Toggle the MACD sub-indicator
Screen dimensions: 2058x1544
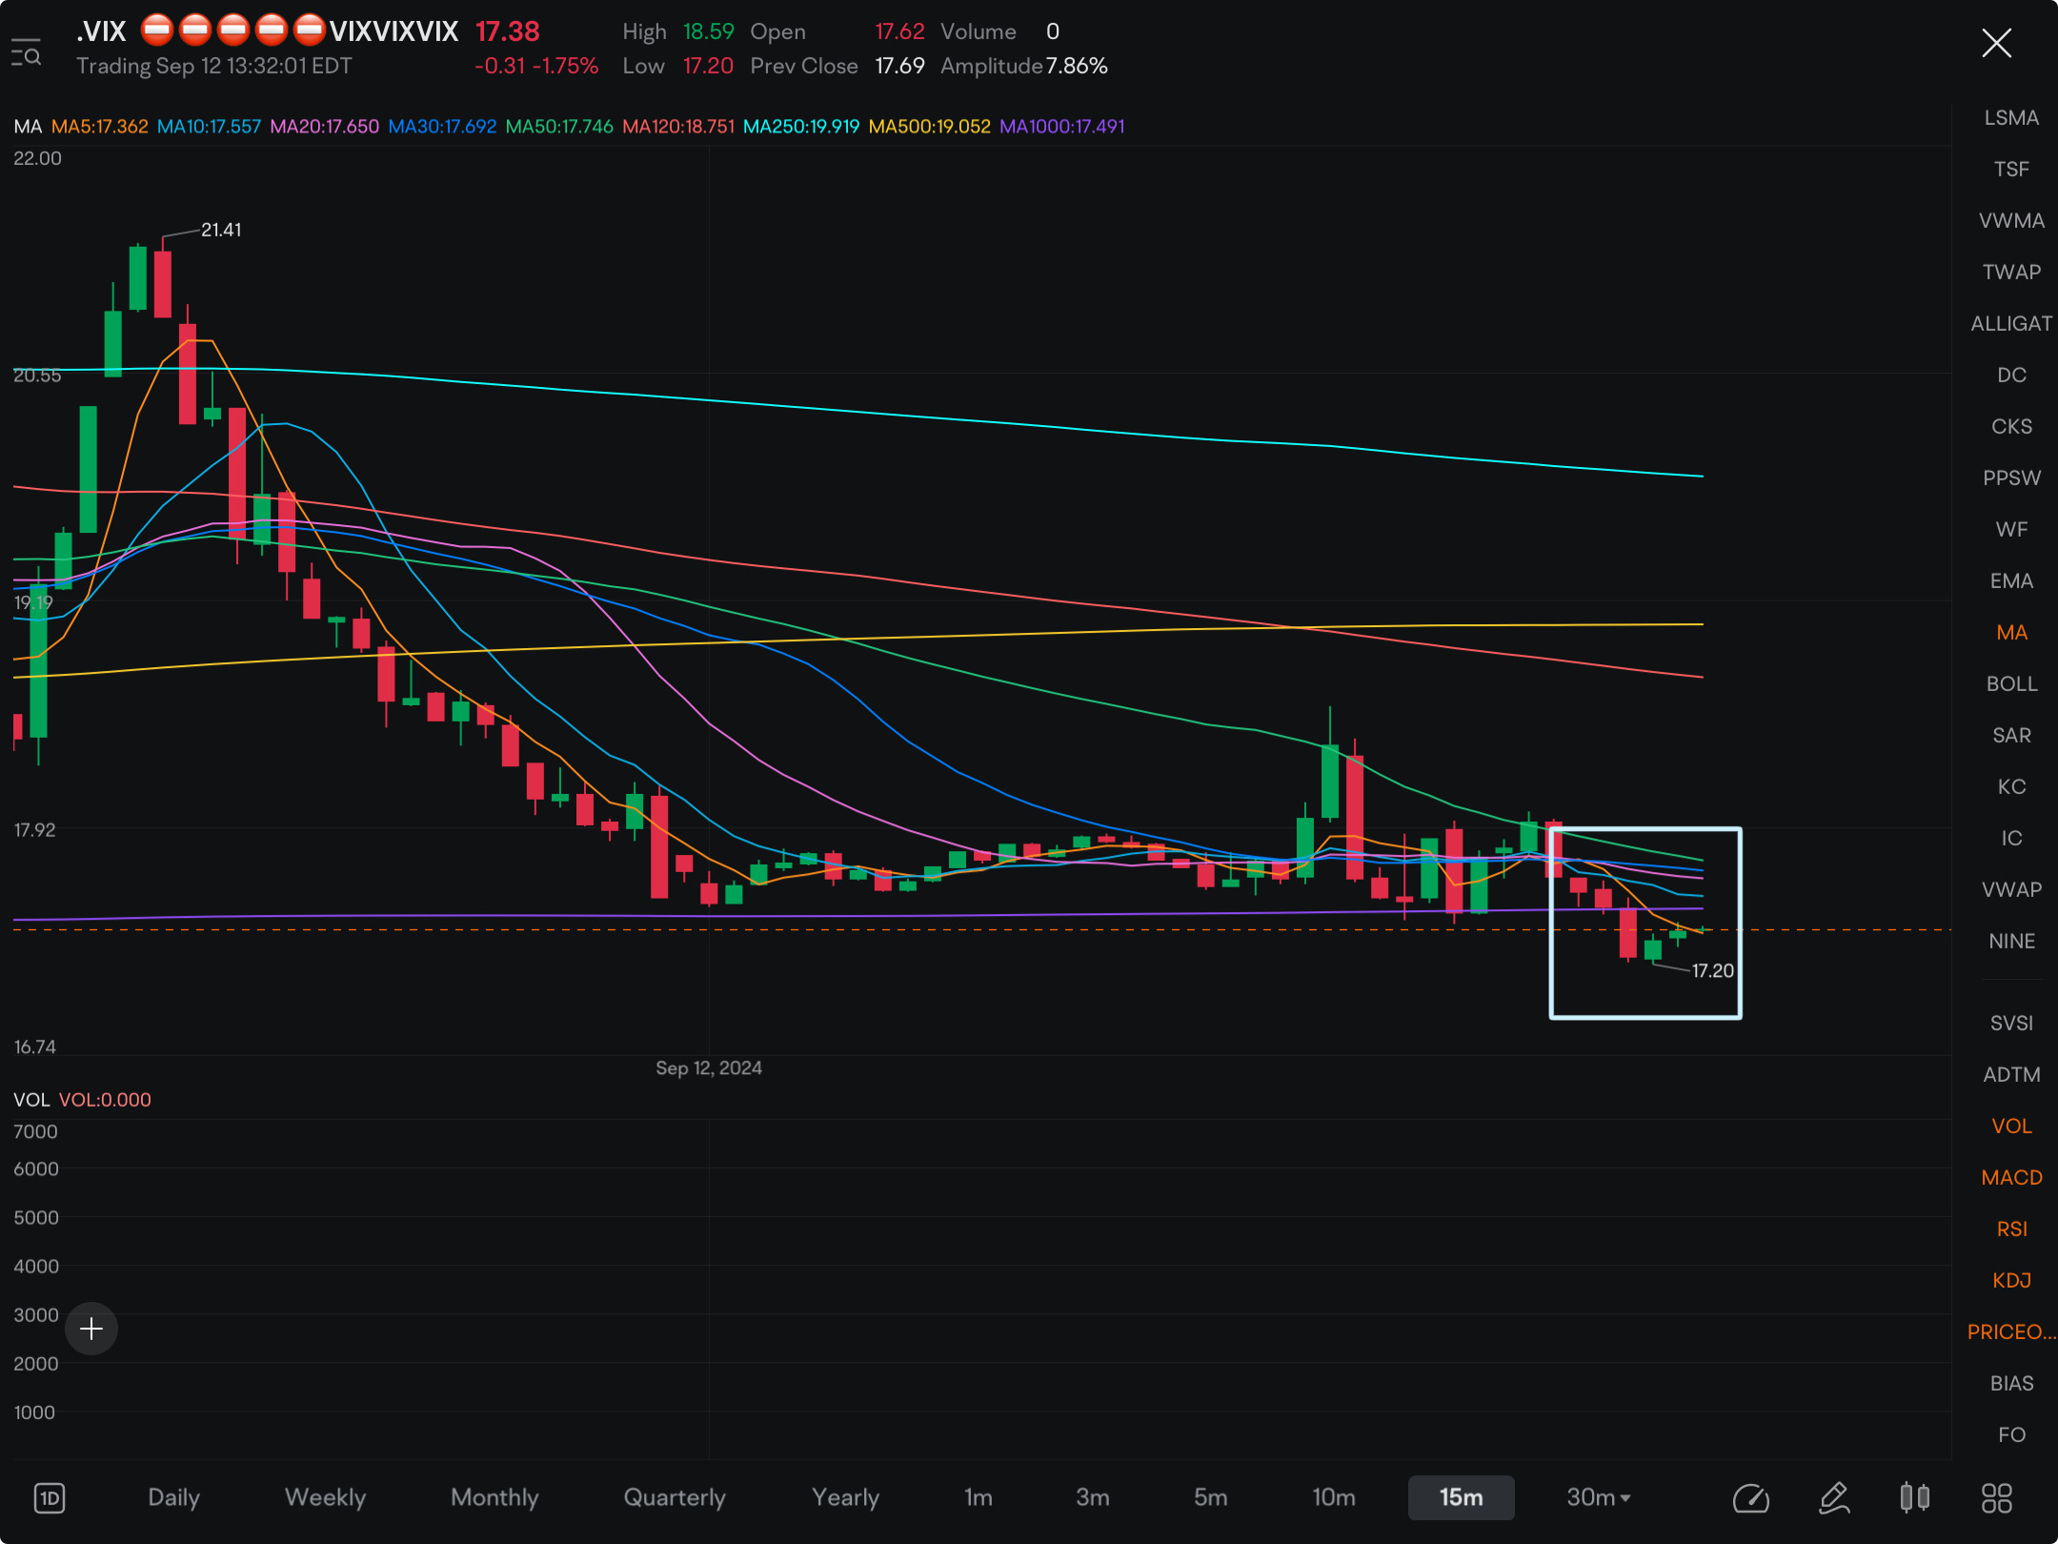tap(2011, 1178)
